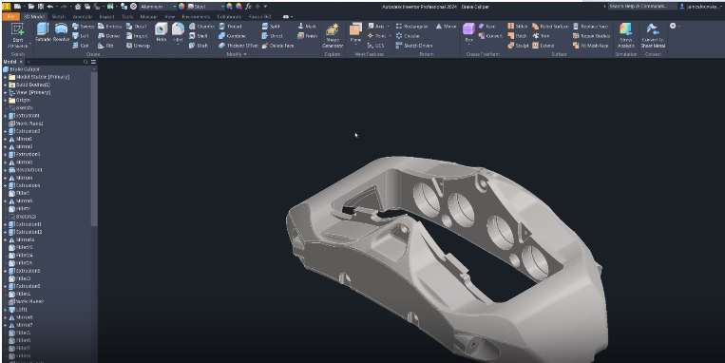Open the Shape Generator tool
The width and height of the screenshot is (725, 363).
tap(333, 35)
